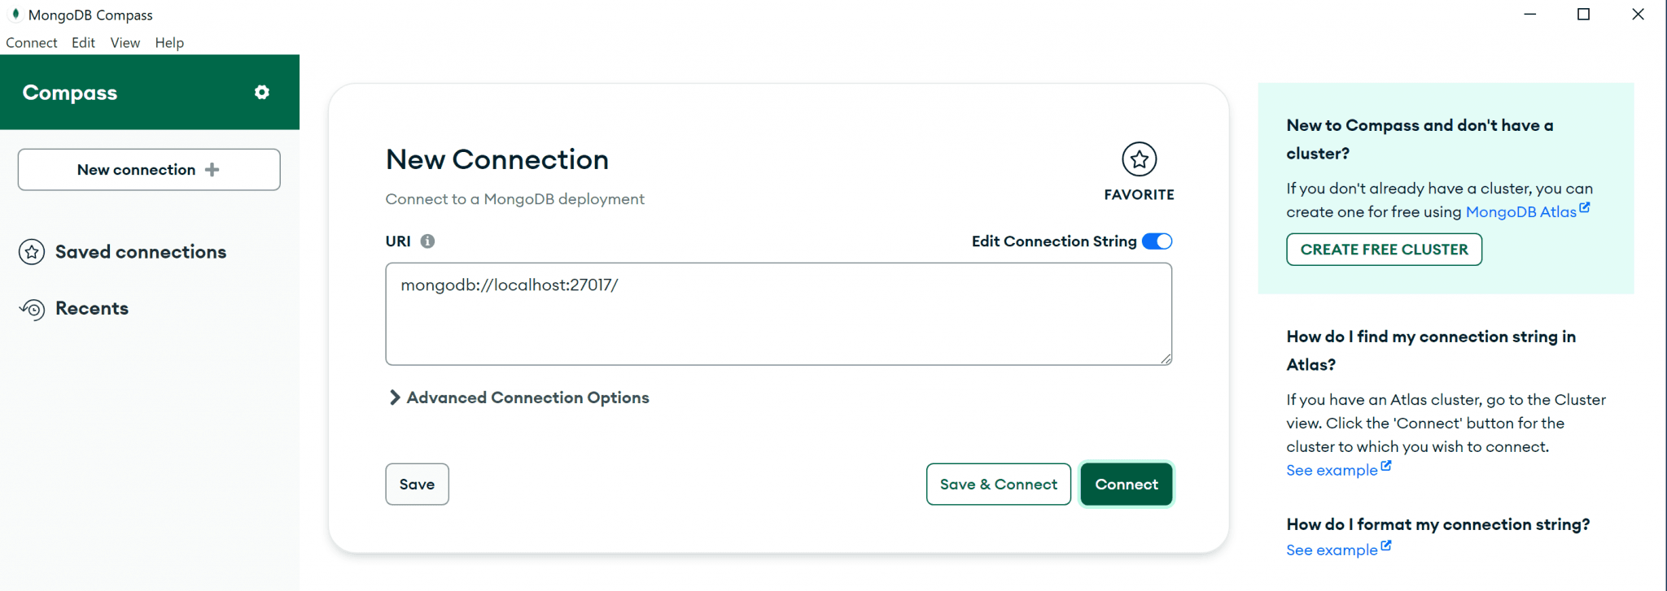Click the green Connect button

pos(1126,485)
